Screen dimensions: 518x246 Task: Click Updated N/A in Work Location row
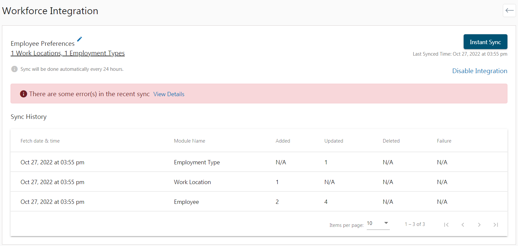pos(330,182)
